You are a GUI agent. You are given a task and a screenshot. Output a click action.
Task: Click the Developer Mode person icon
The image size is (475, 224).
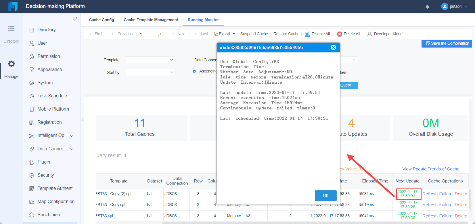click(x=370, y=34)
